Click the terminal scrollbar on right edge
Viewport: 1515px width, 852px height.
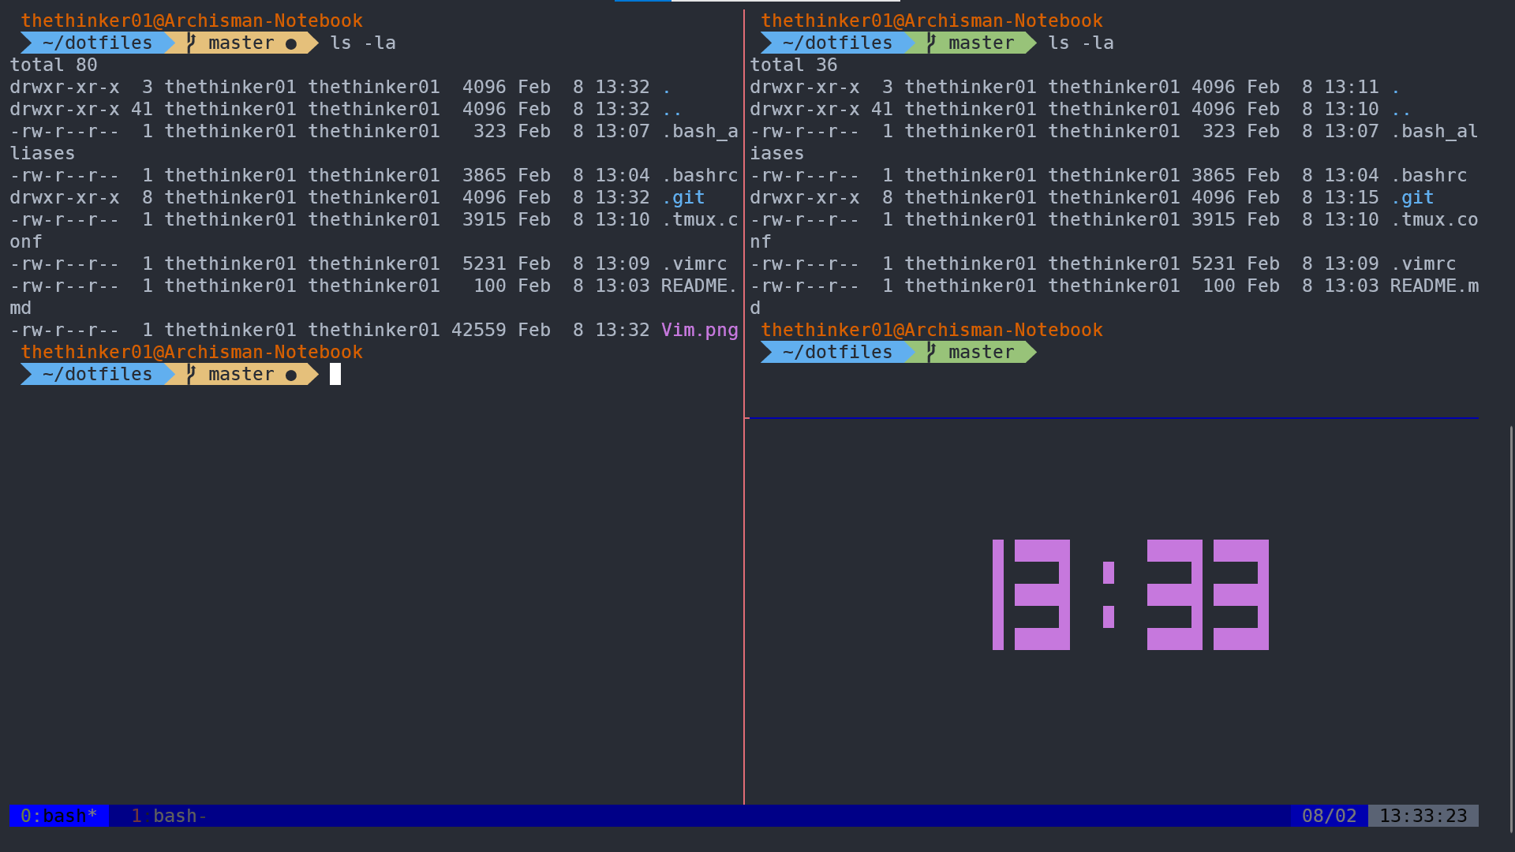pyautogui.click(x=1511, y=630)
